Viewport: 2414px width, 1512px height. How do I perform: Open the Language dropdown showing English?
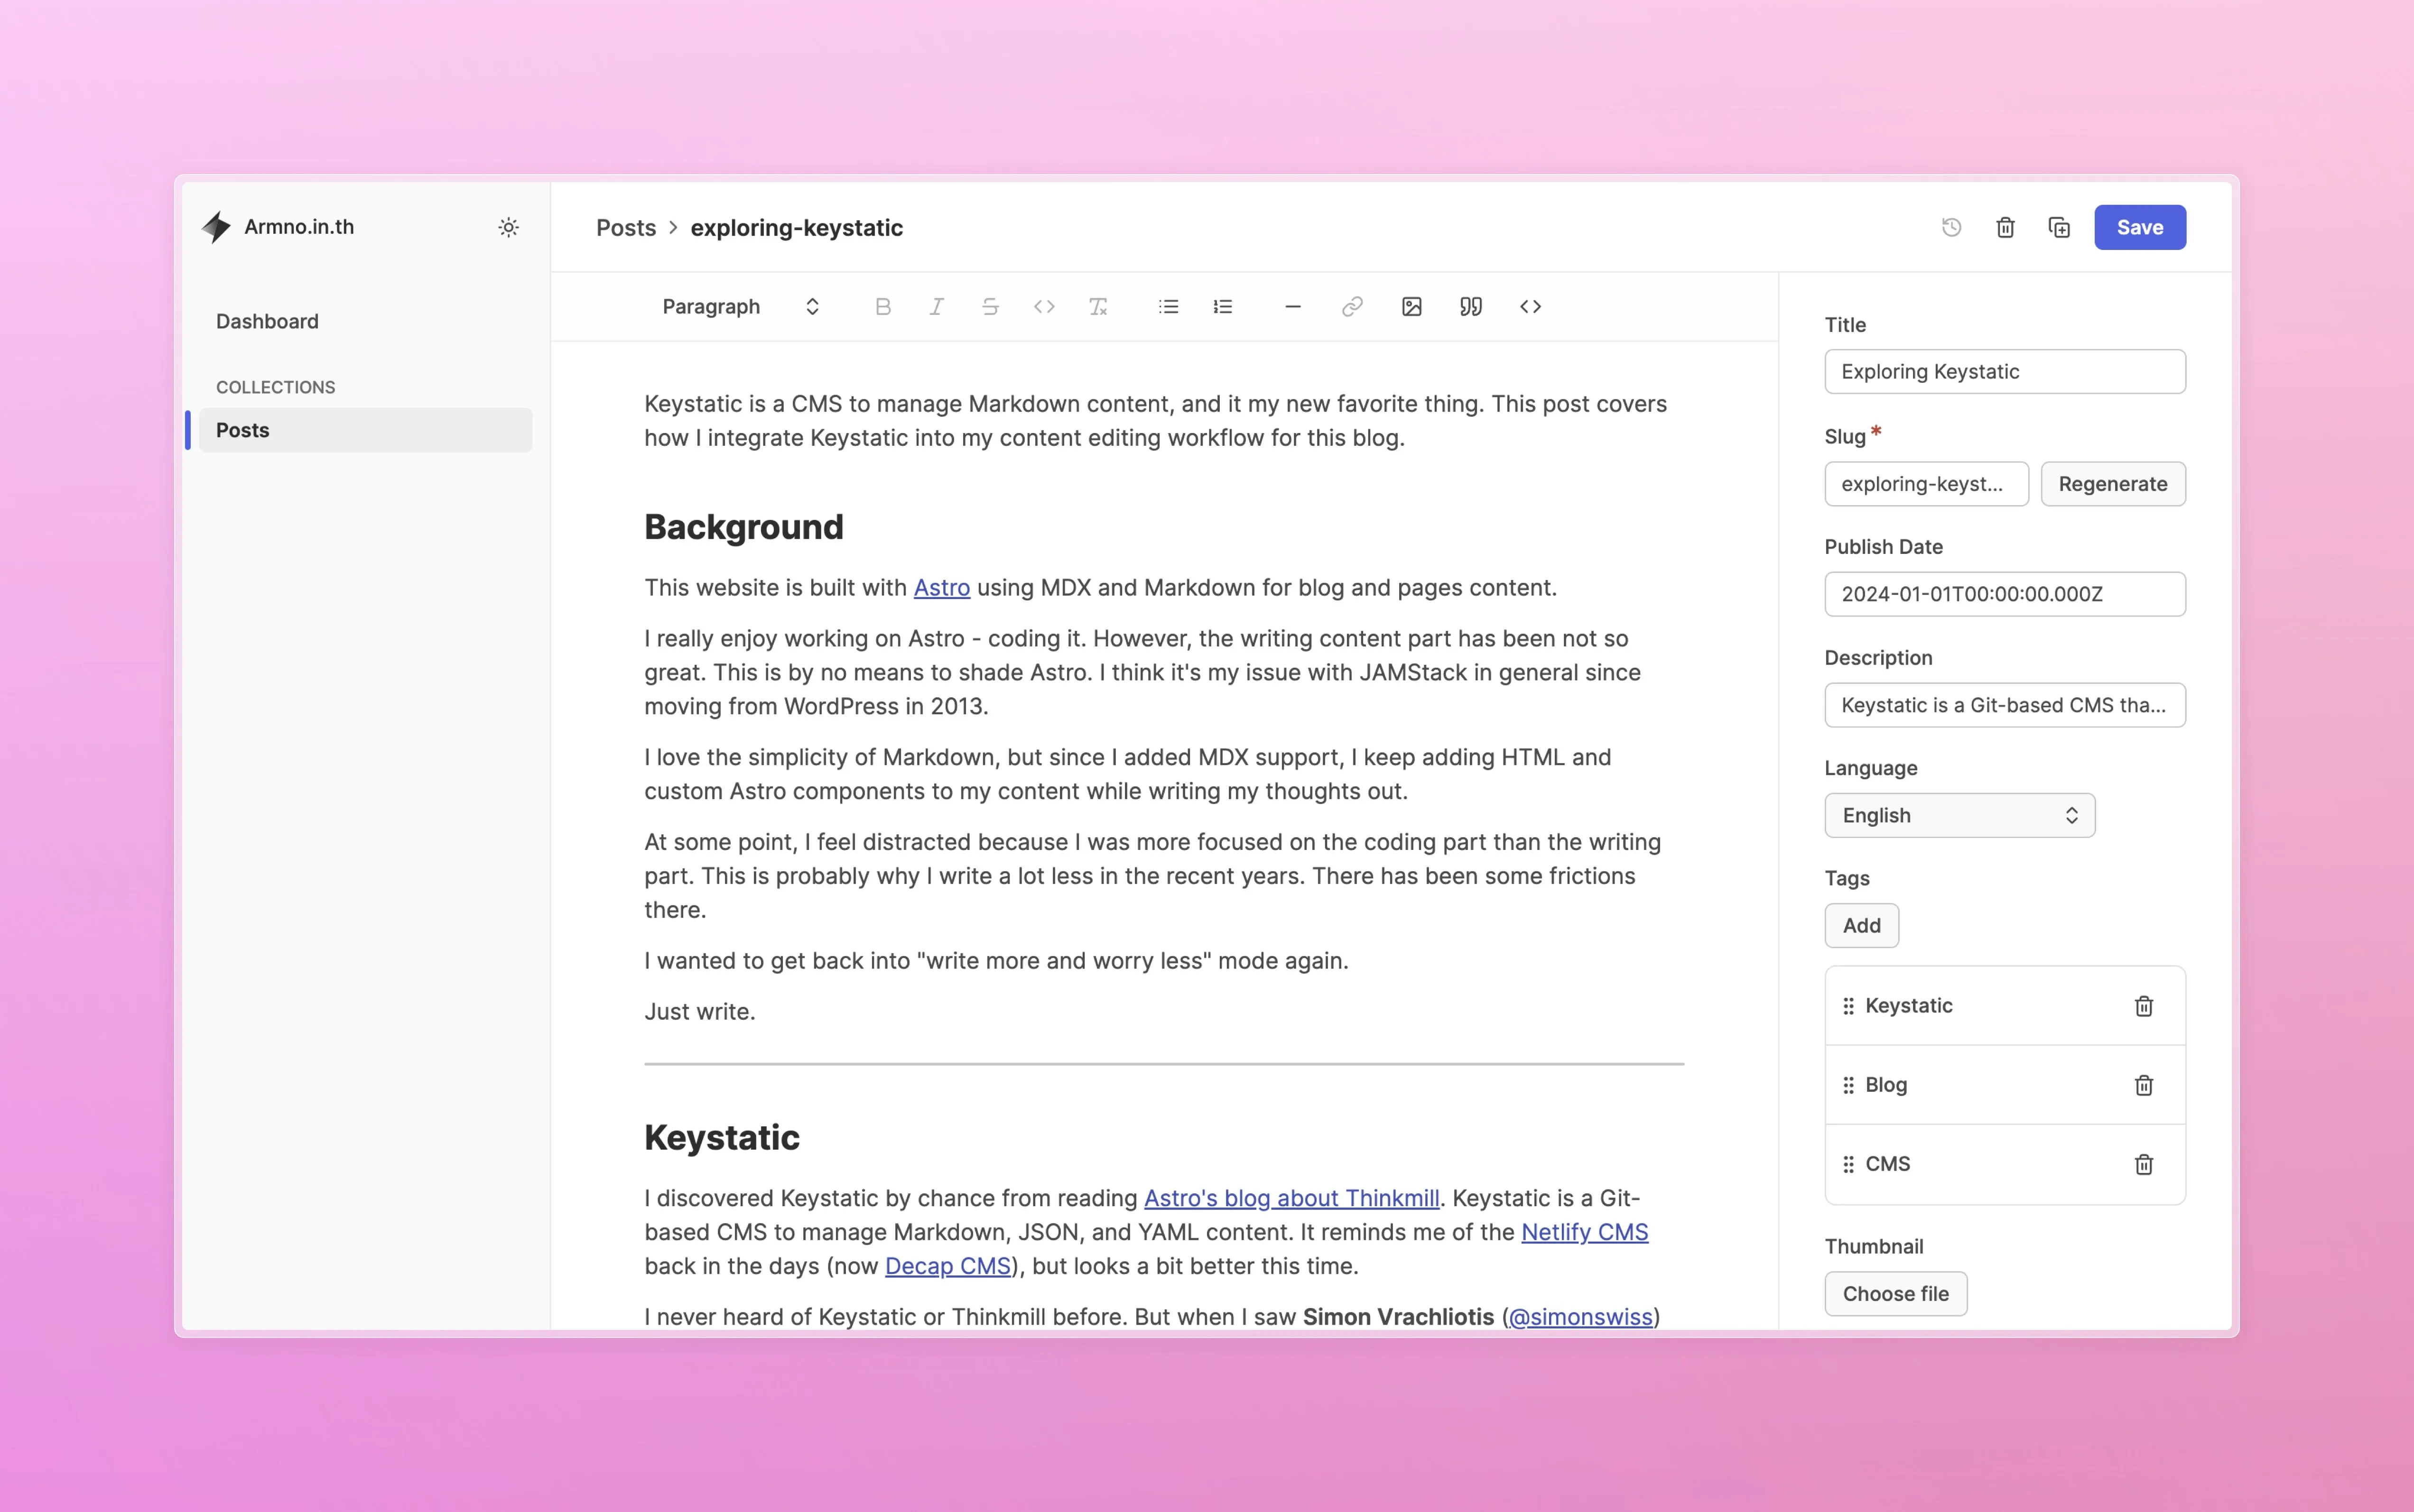point(1959,815)
